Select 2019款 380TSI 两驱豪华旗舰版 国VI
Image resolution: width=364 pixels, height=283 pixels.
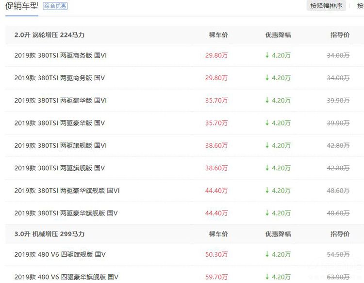pos(67,191)
